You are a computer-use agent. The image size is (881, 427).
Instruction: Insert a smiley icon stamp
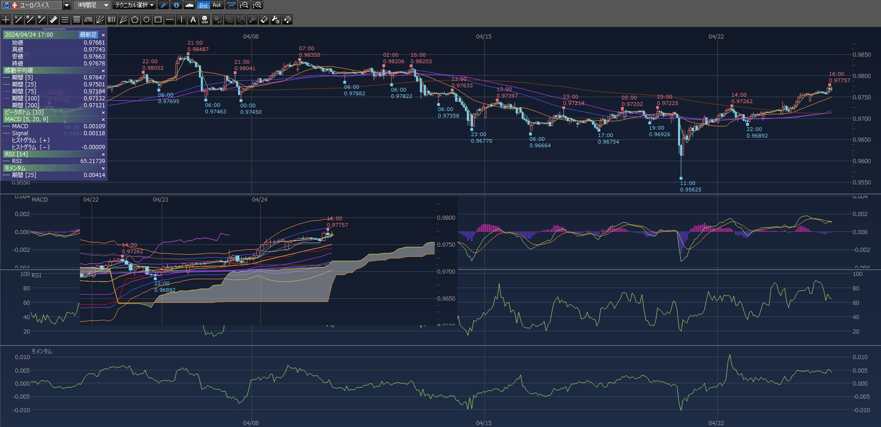coord(205,20)
